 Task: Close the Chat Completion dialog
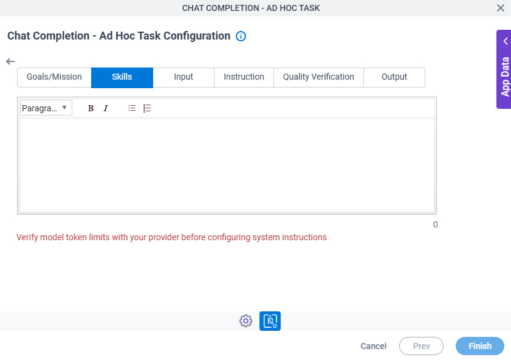tap(501, 8)
